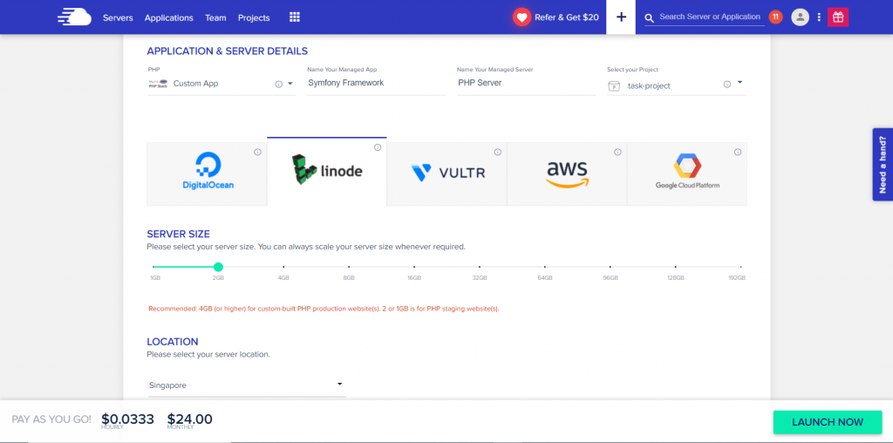Set server size slider to 4GB

click(x=283, y=267)
